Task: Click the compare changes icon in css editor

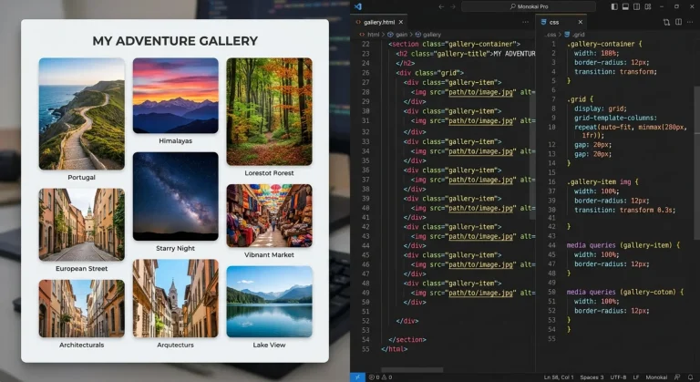Action: pos(666,22)
